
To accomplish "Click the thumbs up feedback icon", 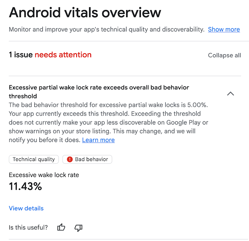I will coord(61,227).
